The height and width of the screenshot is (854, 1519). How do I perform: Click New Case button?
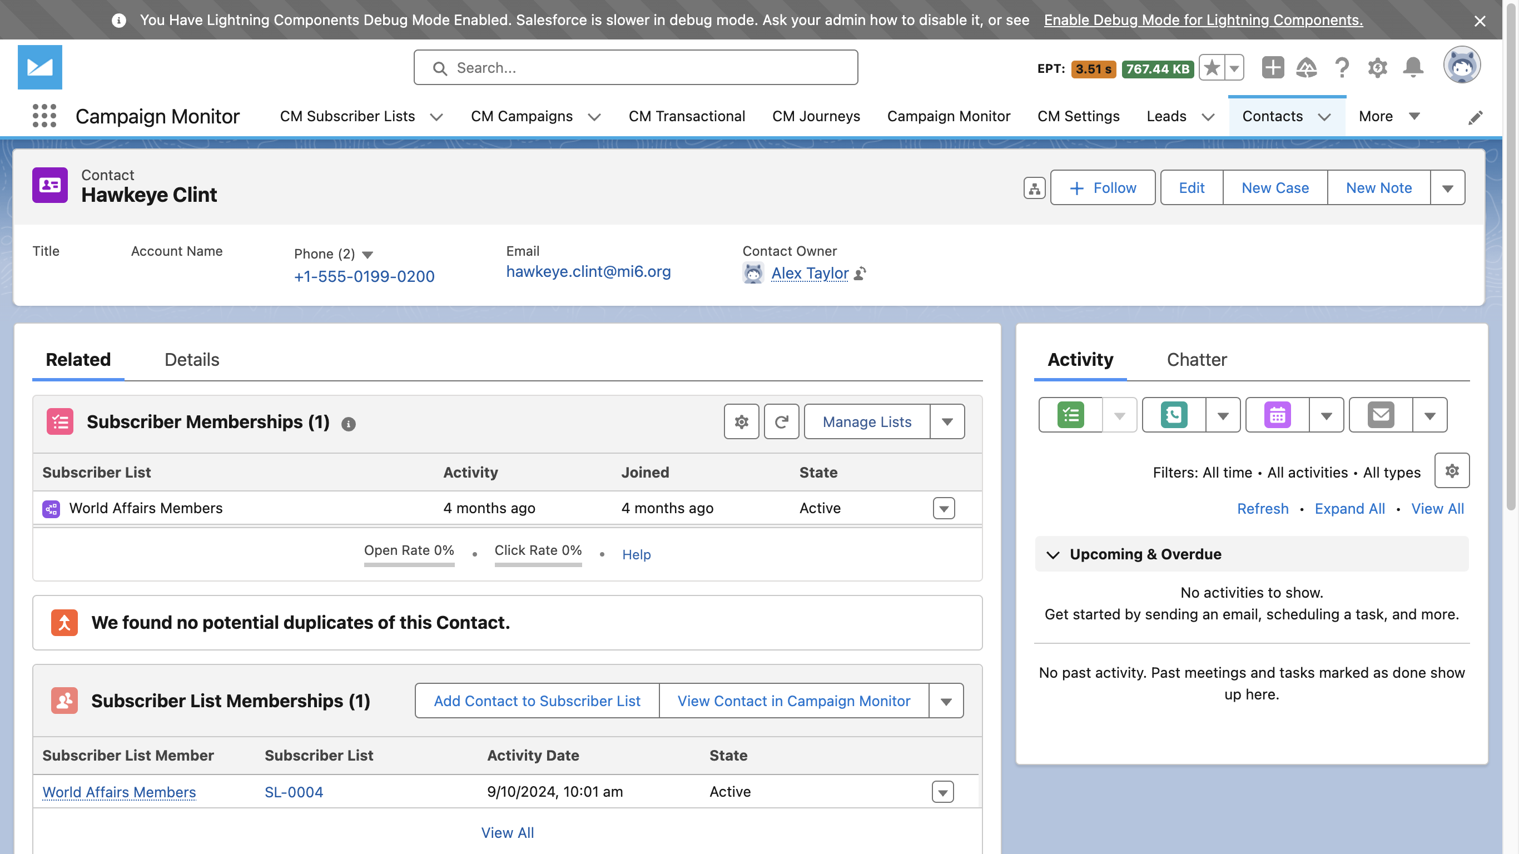[x=1275, y=188]
